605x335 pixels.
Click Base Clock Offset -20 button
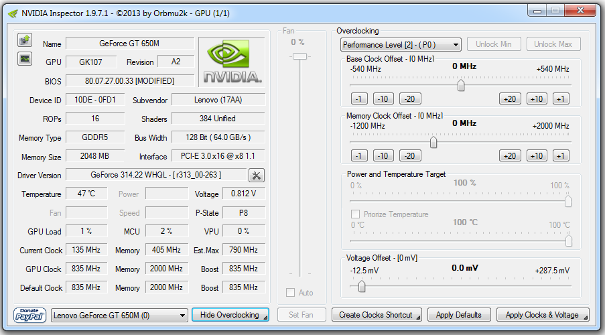(410, 99)
